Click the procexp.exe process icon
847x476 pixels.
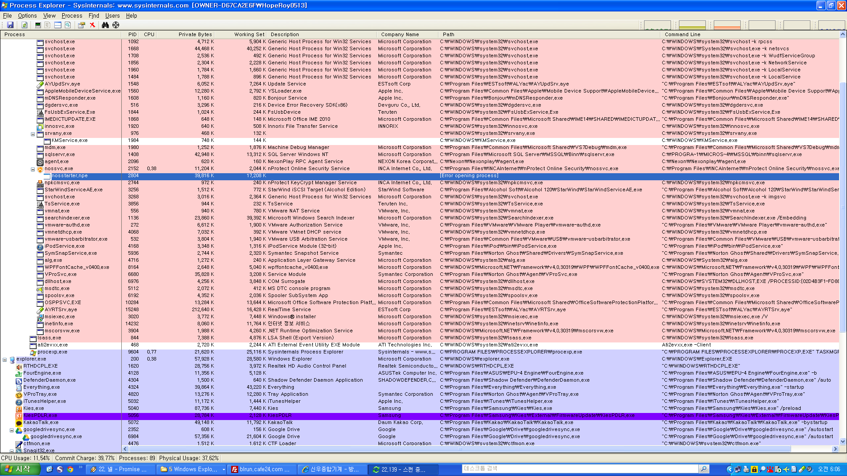coord(33,352)
